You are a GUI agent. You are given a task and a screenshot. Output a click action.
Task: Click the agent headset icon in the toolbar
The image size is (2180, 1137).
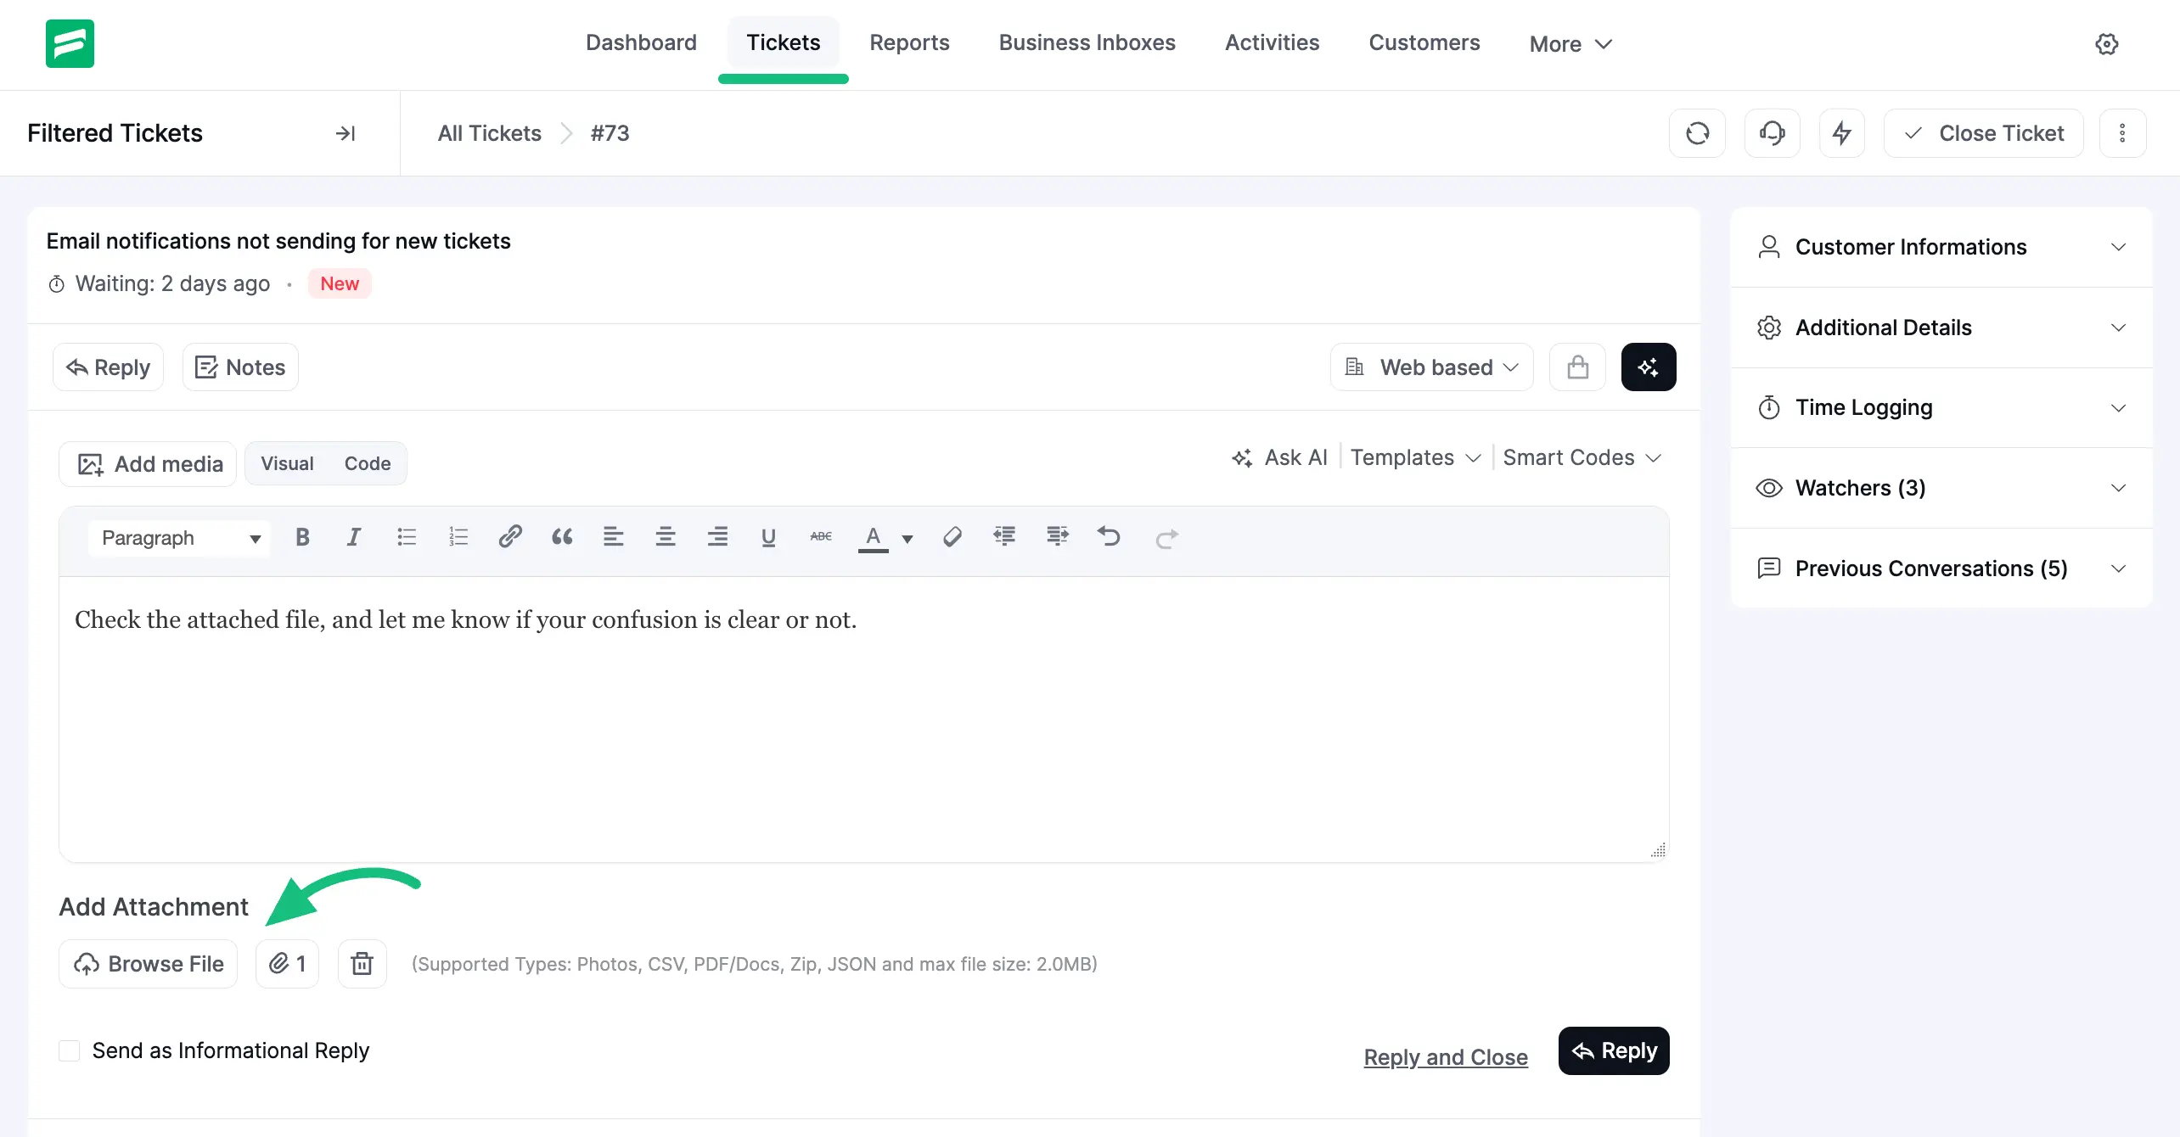click(1772, 132)
